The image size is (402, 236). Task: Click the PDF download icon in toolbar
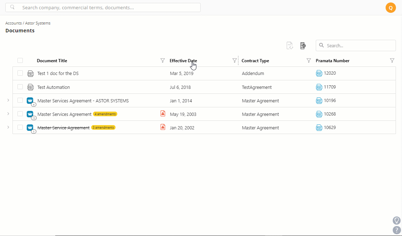[289, 45]
